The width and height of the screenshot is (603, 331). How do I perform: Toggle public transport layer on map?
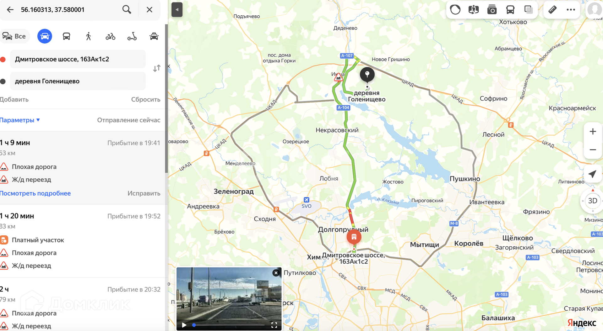click(x=510, y=10)
